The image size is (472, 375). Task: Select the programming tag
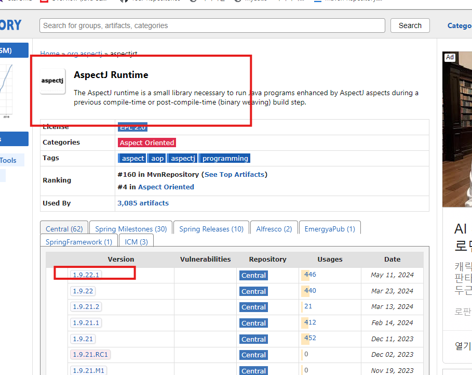pyautogui.click(x=224, y=158)
